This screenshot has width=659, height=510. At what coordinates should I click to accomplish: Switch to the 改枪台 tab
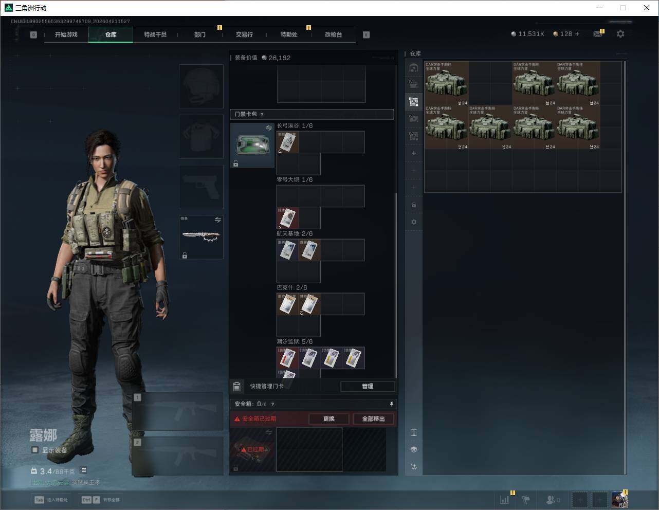tap(333, 34)
